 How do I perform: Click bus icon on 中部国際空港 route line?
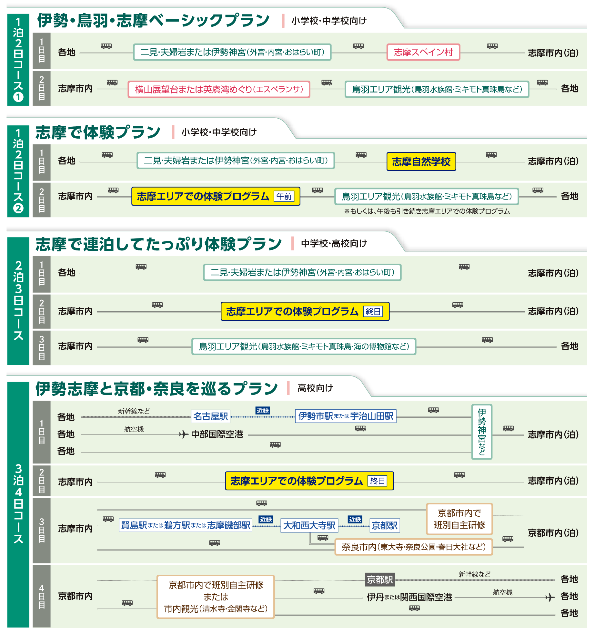tap(360, 428)
